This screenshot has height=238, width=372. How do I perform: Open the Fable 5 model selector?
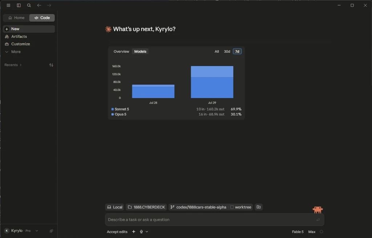click(x=298, y=232)
